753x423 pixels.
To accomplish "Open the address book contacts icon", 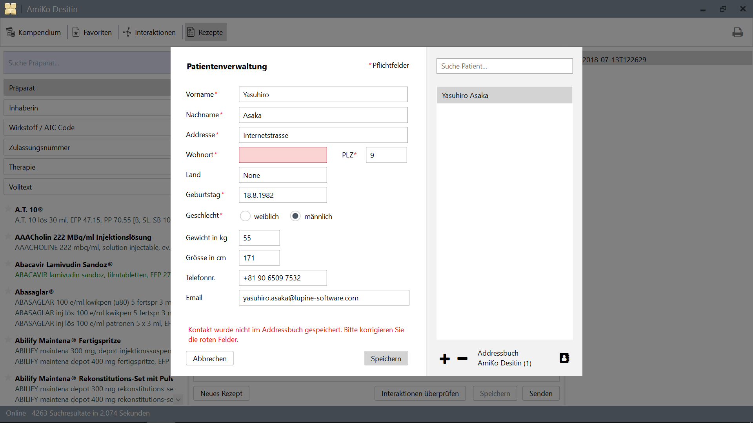I will point(564,358).
